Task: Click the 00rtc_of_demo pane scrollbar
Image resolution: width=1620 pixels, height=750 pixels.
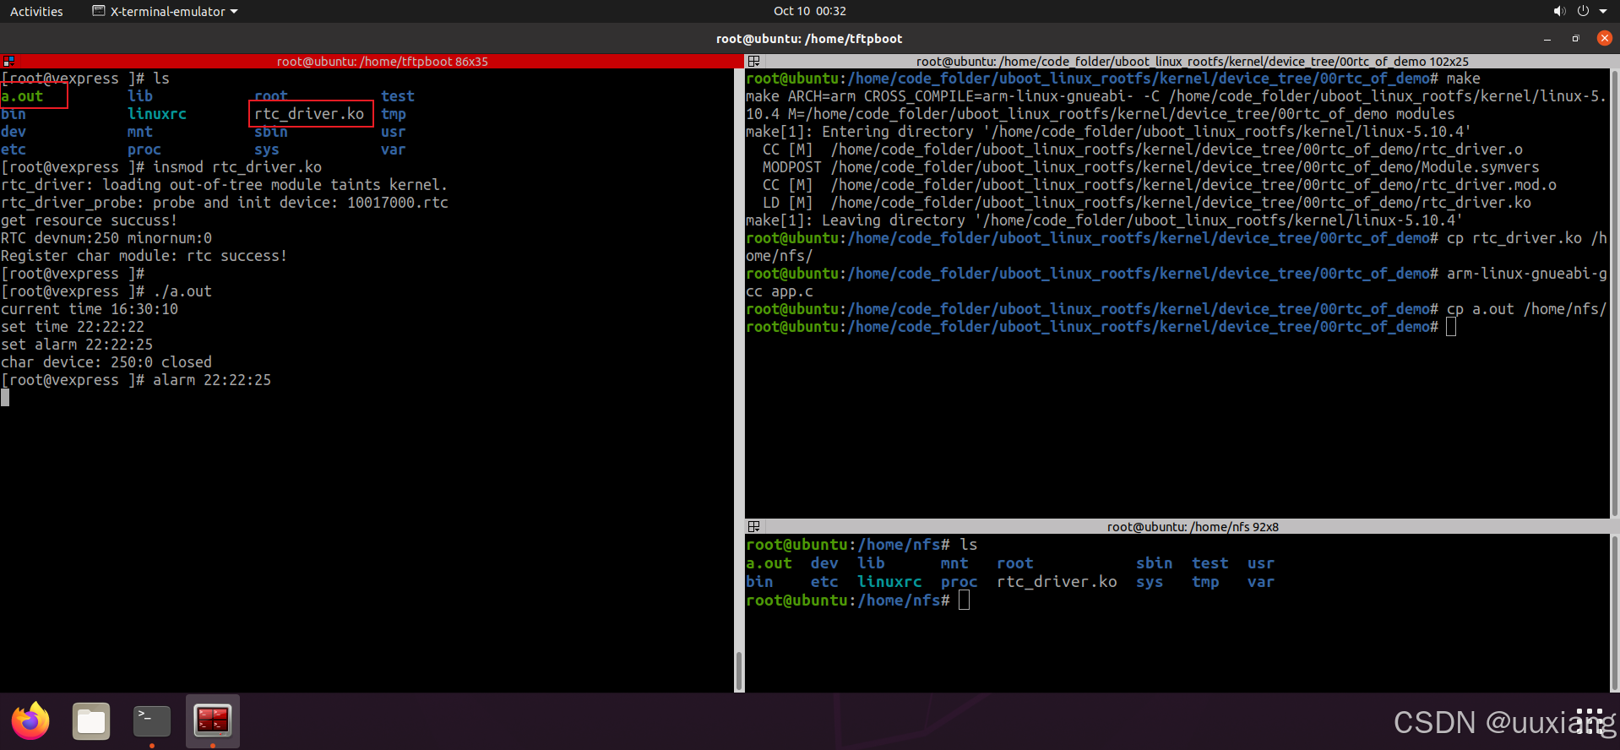Action: pos(1615,292)
